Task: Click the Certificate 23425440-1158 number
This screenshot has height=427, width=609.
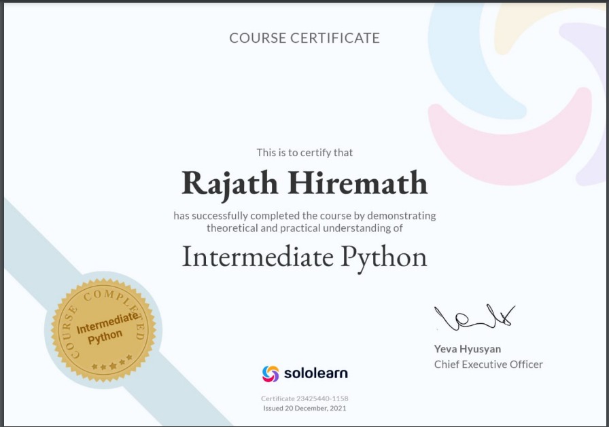Action: [x=304, y=398]
